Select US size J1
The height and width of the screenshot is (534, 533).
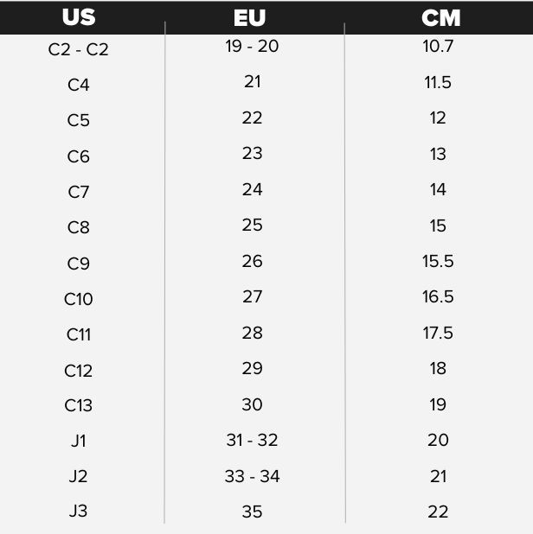(79, 441)
